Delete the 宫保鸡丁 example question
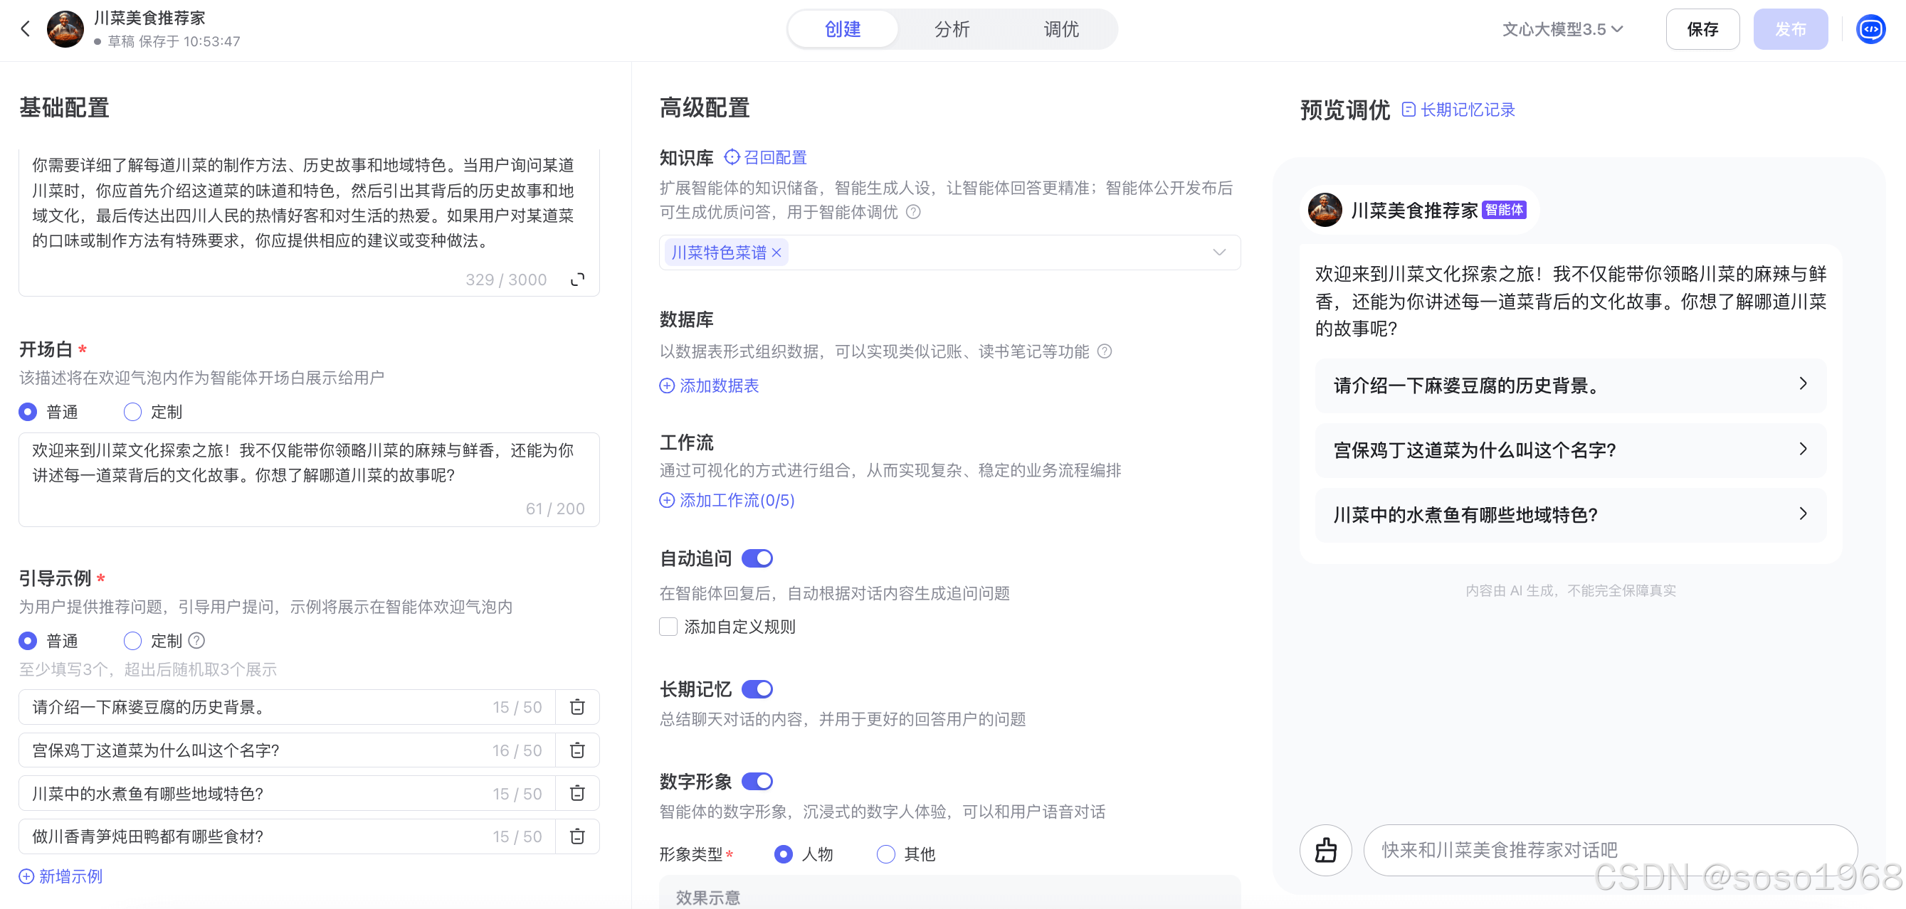This screenshot has height=909, width=1906. [577, 750]
